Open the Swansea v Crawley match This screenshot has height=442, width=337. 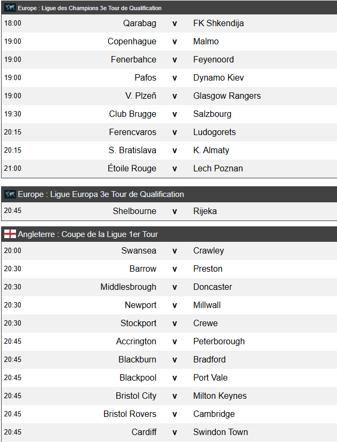pyautogui.click(x=174, y=251)
